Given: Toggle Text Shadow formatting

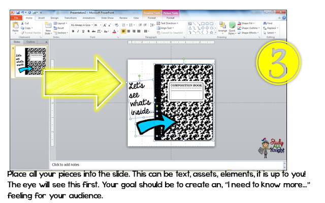Looking at the screenshot, I should (x=88, y=31).
